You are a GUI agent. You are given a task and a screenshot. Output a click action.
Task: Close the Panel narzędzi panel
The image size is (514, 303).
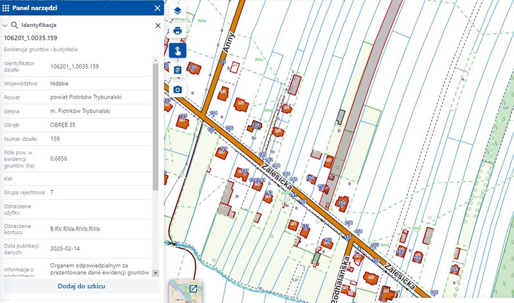157,8
